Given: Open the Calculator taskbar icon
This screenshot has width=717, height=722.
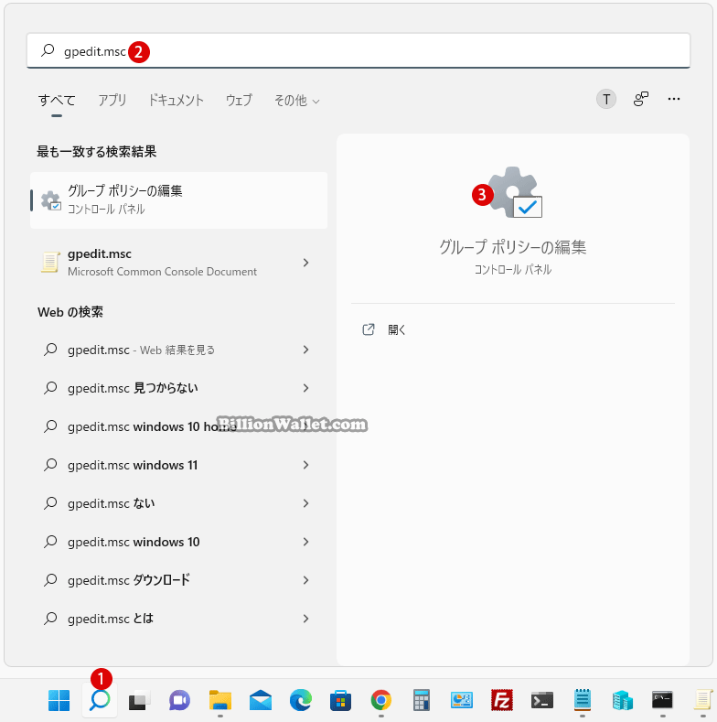Looking at the screenshot, I should pyautogui.click(x=421, y=700).
